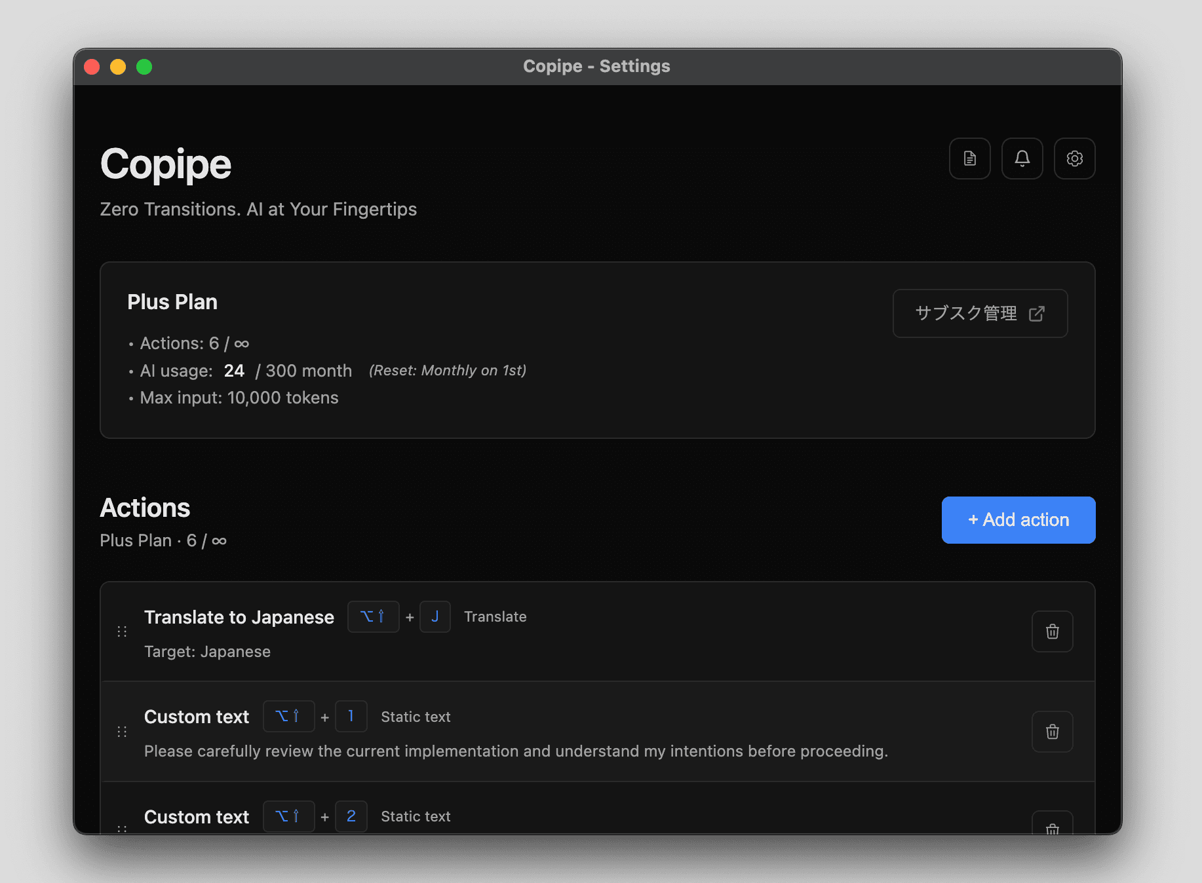The image size is (1202, 883).
Task: Click the J shortcut key badge
Action: coord(435,616)
